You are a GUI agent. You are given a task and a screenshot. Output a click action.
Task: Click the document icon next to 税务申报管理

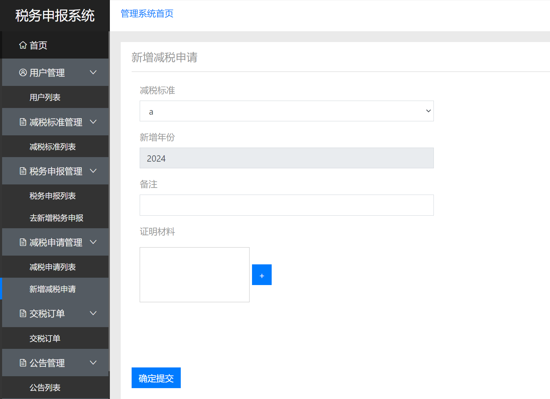(x=23, y=171)
